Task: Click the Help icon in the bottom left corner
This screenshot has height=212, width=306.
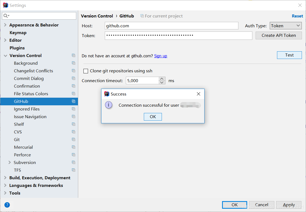Action: tap(7, 205)
